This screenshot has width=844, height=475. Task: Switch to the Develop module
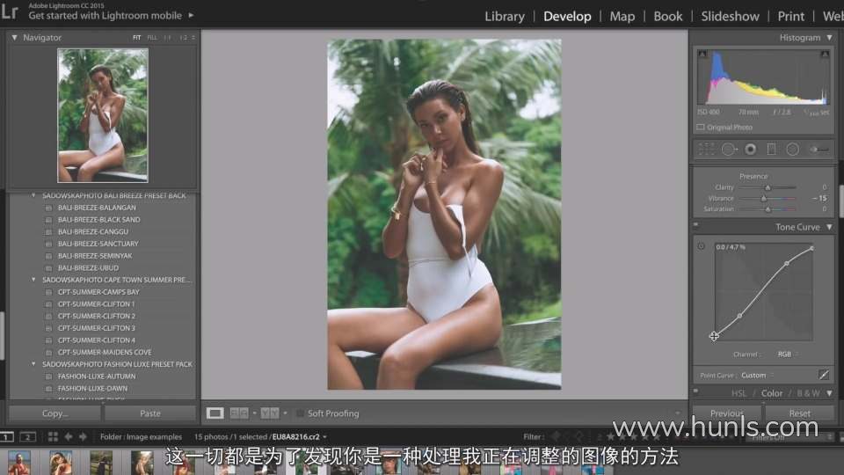pos(567,16)
